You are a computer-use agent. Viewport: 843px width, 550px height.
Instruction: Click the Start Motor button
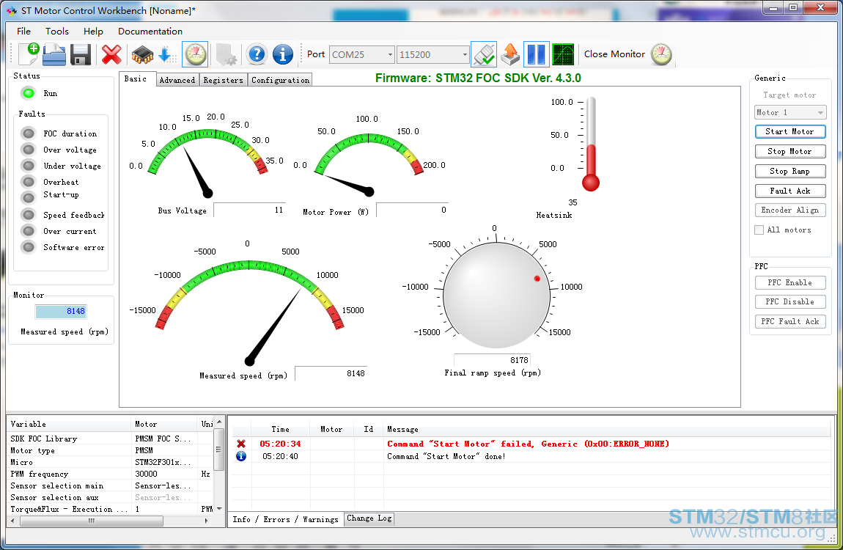click(789, 132)
